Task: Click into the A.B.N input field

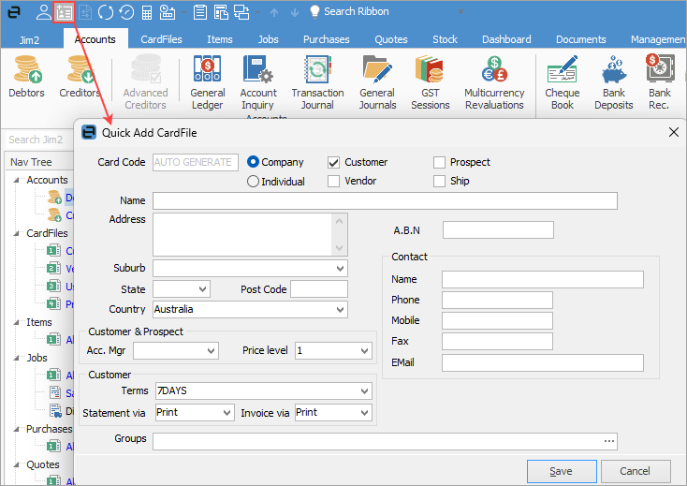Action: 498,230
